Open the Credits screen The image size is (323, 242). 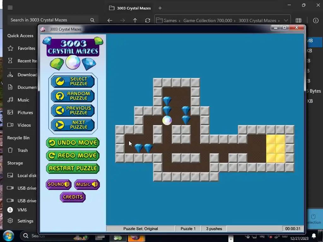[73, 197]
